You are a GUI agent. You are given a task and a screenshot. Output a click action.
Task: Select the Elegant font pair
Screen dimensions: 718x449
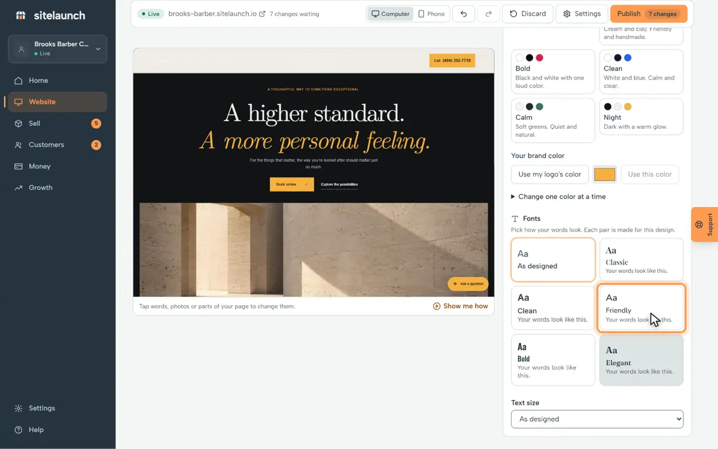tap(641, 360)
